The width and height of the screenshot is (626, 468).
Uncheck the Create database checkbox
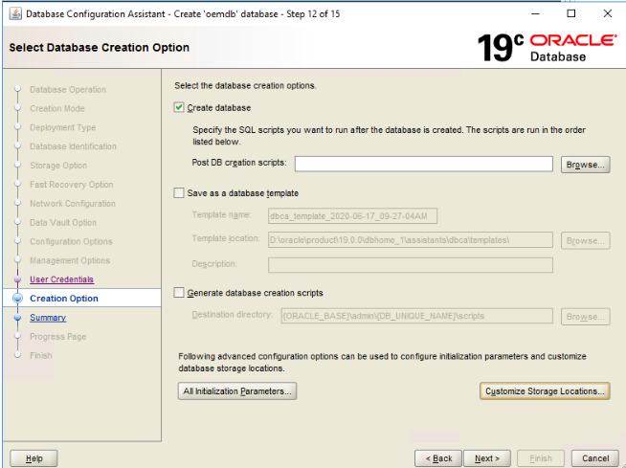180,108
